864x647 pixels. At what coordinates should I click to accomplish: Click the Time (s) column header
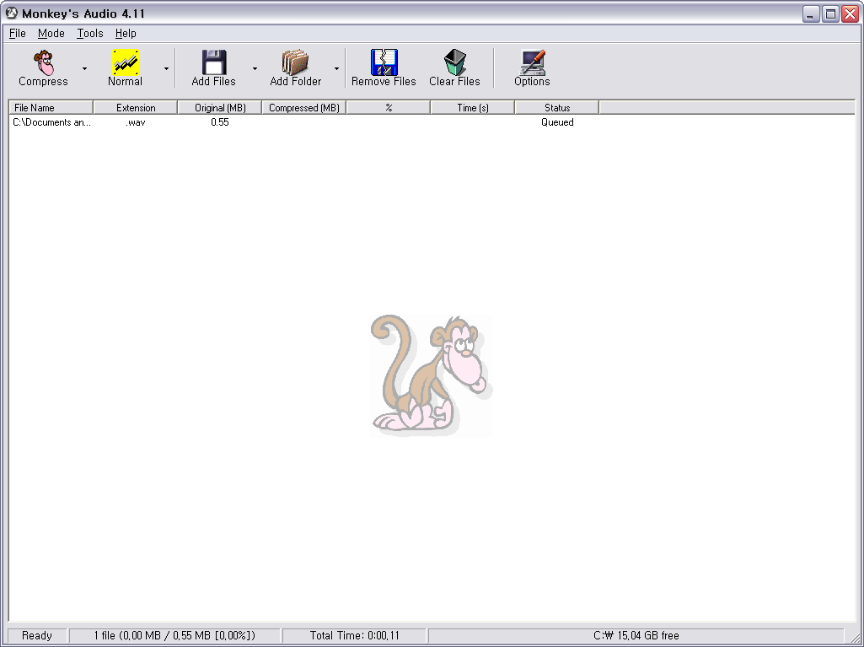click(x=473, y=108)
